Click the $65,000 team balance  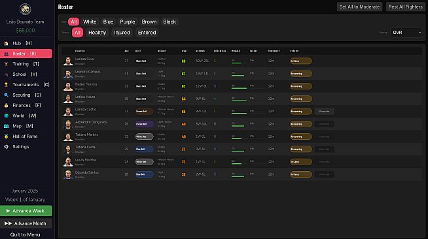click(25, 31)
